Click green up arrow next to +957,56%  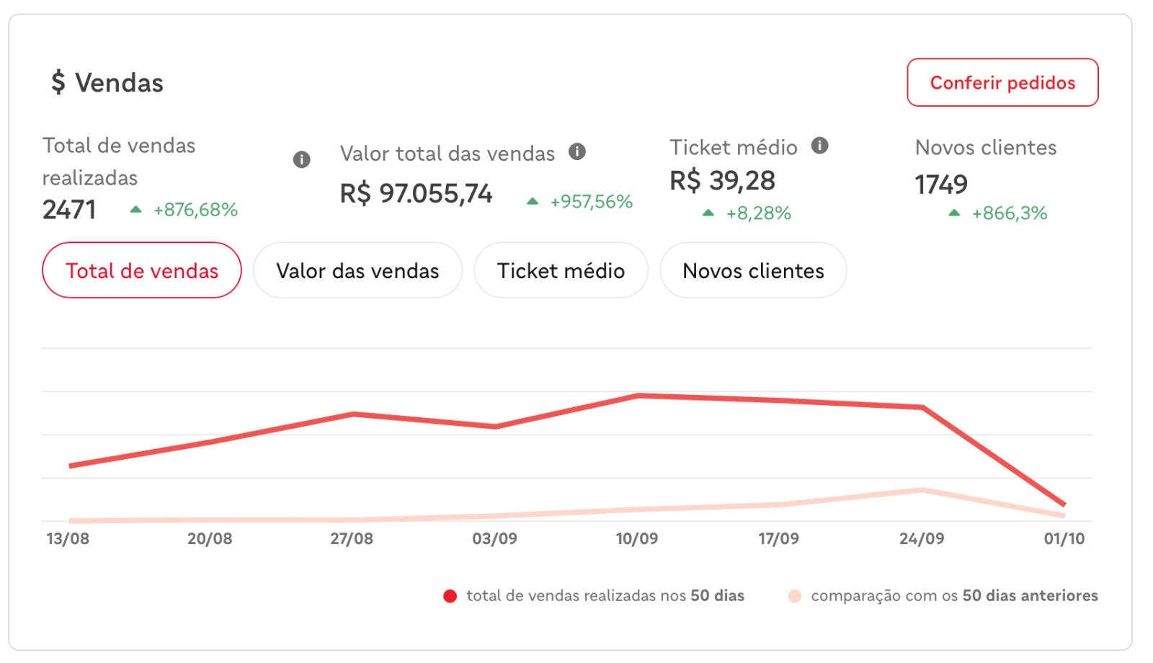click(x=533, y=202)
